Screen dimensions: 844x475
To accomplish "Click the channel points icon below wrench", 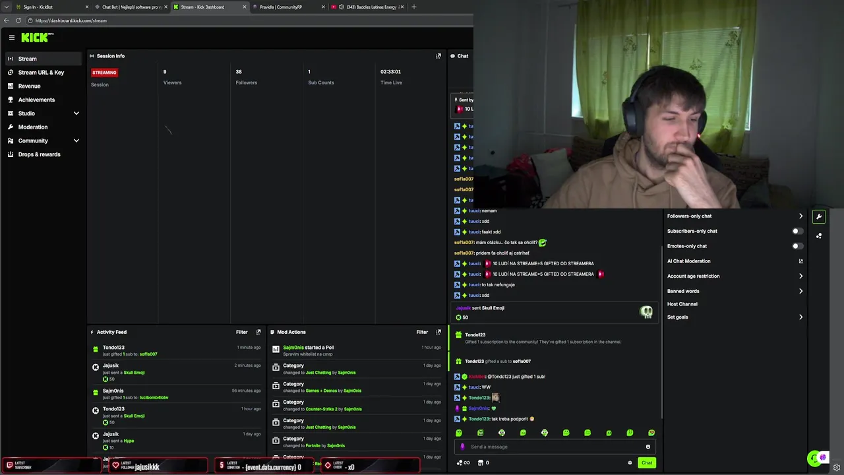I will tap(819, 236).
